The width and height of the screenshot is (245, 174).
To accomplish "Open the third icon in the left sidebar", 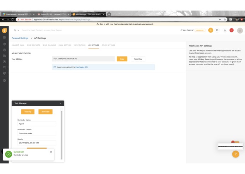I will (x=4, y=44).
